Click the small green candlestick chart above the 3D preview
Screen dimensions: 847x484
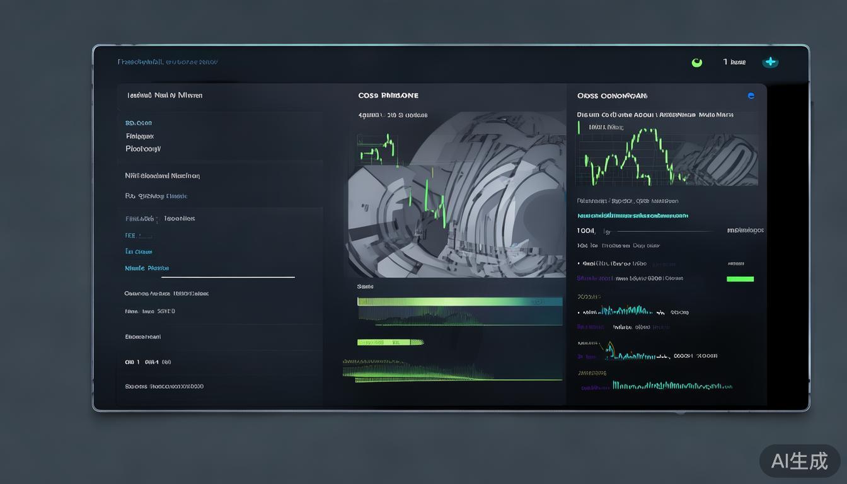point(377,149)
